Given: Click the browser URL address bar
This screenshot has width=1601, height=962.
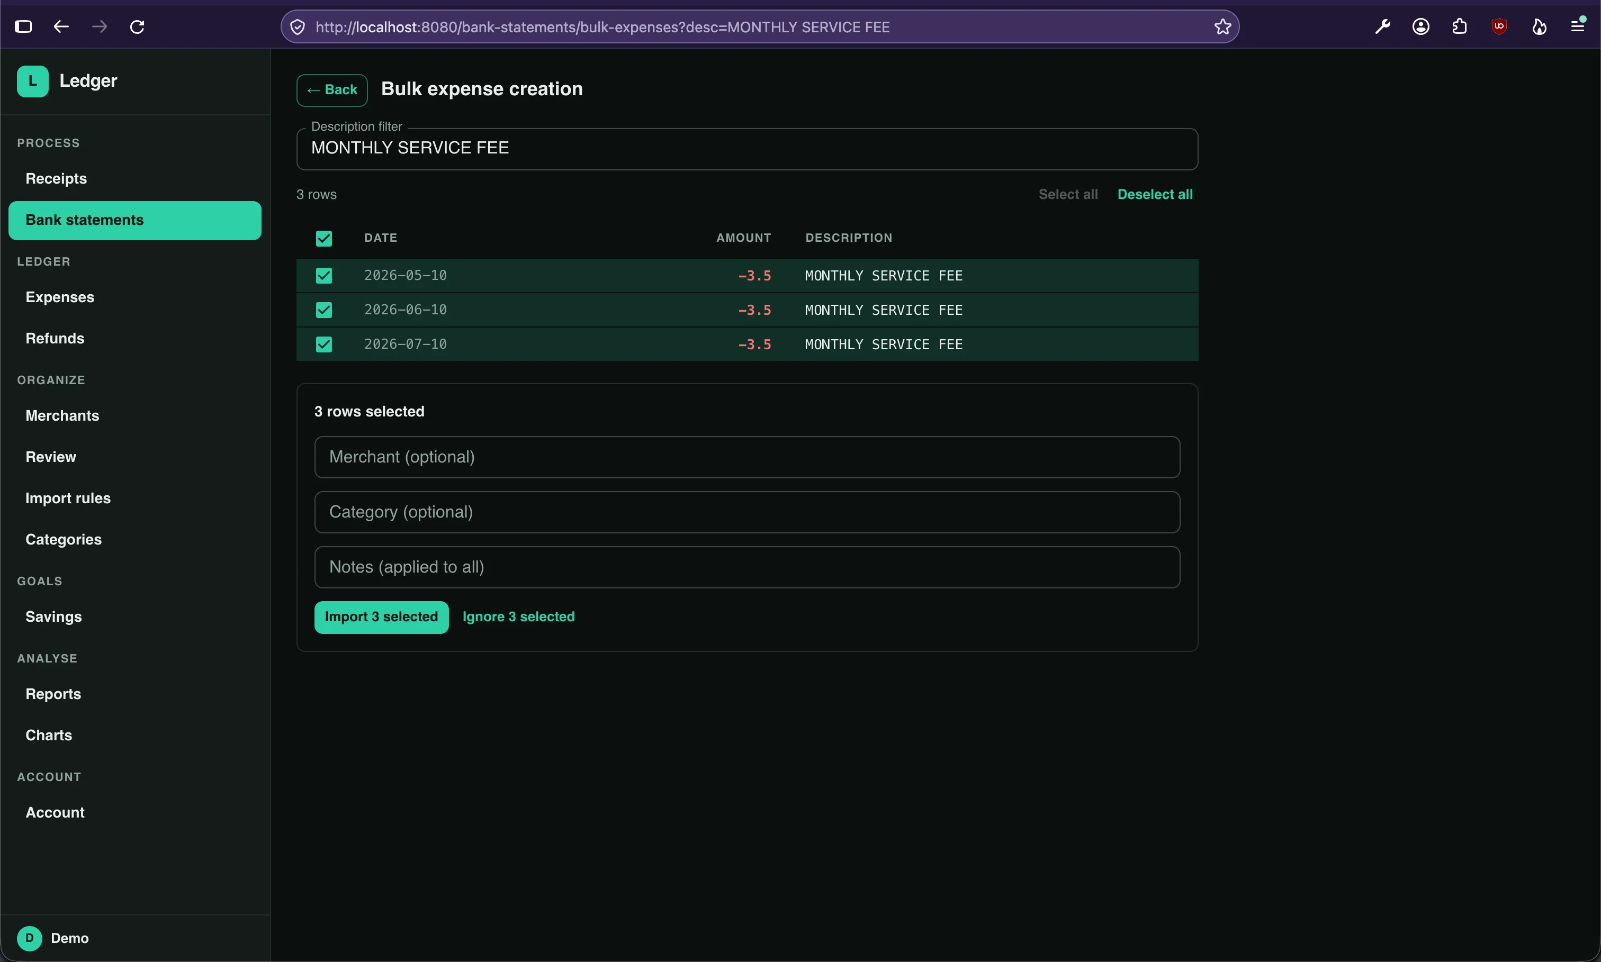Looking at the screenshot, I should [759, 26].
